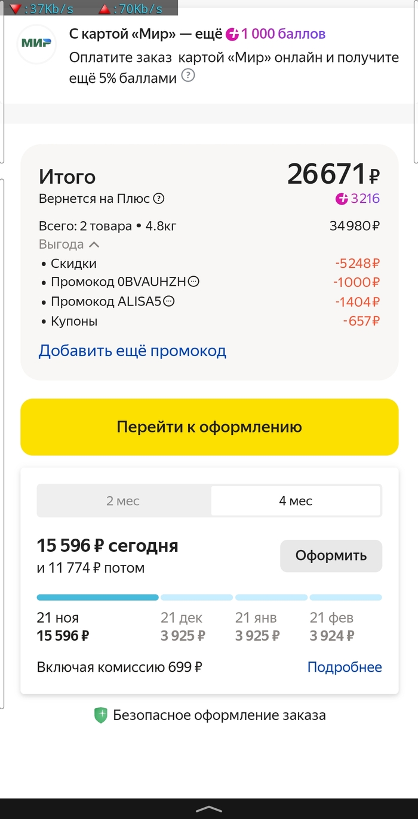Tap question mark beside Вернется на Плюс
Image resolution: width=418 pixels, height=819 pixels.
[x=159, y=199]
